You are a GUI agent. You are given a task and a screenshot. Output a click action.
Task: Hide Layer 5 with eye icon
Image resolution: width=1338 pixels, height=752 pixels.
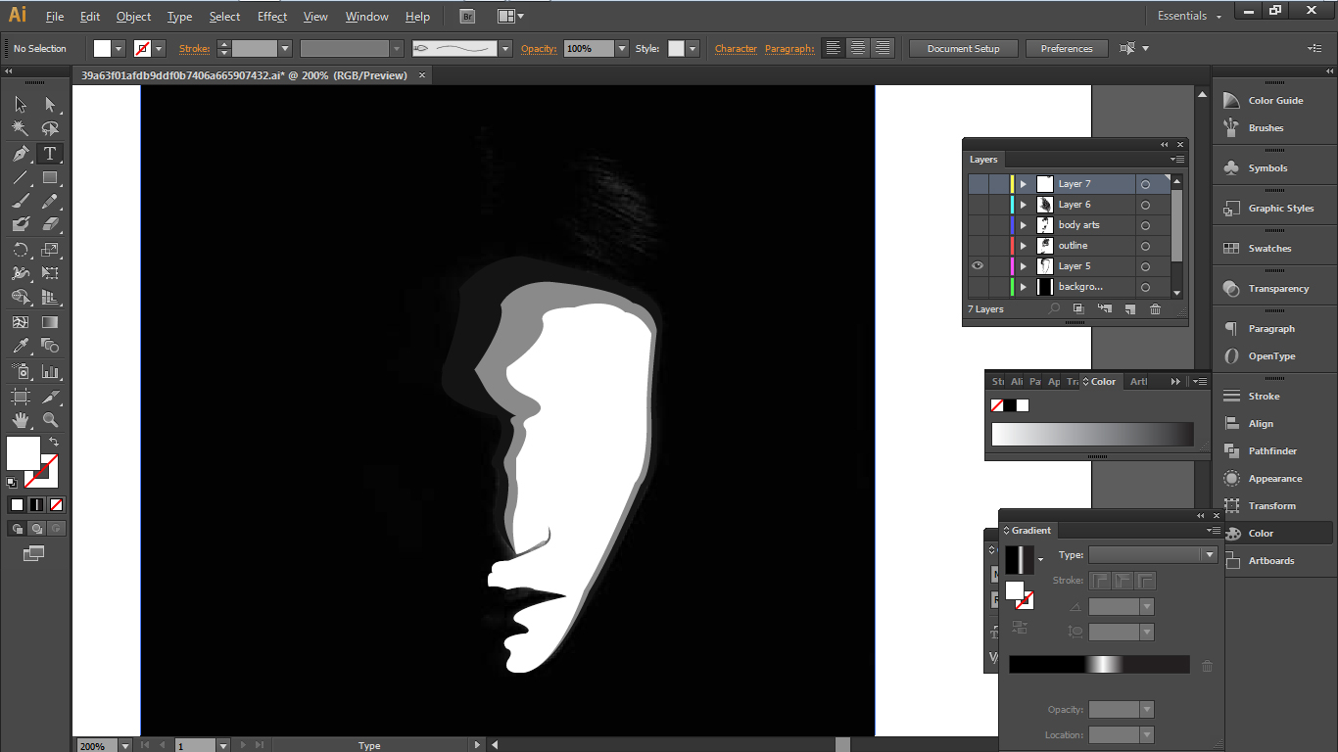pyautogui.click(x=979, y=266)
